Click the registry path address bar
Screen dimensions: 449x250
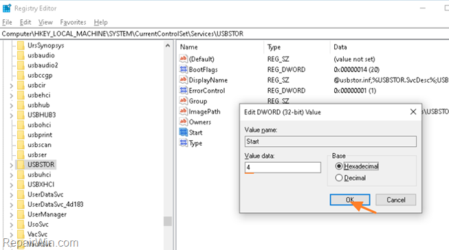224,34
